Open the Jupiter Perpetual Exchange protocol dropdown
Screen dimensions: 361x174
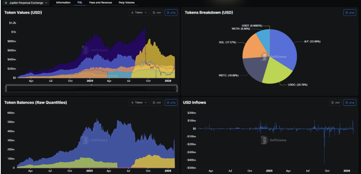point(26,3)
